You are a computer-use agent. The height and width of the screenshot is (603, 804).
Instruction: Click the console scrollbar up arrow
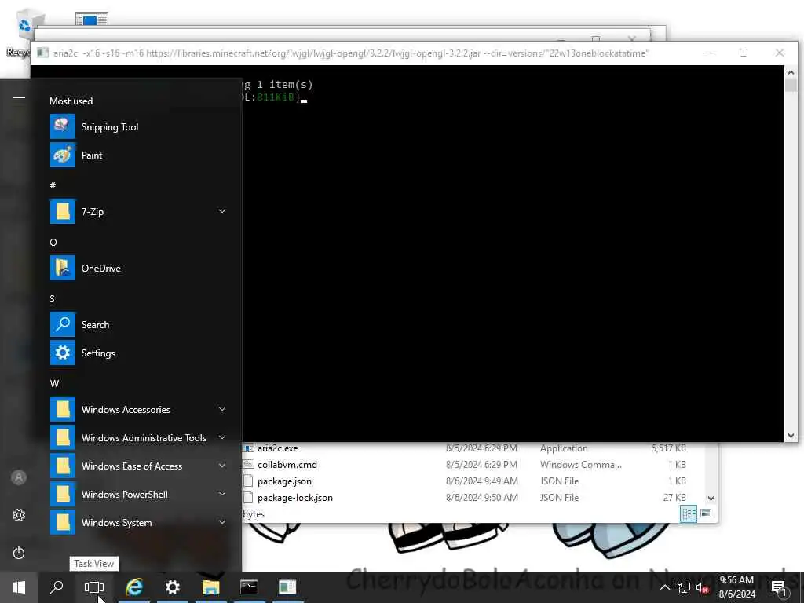(791, 72)
